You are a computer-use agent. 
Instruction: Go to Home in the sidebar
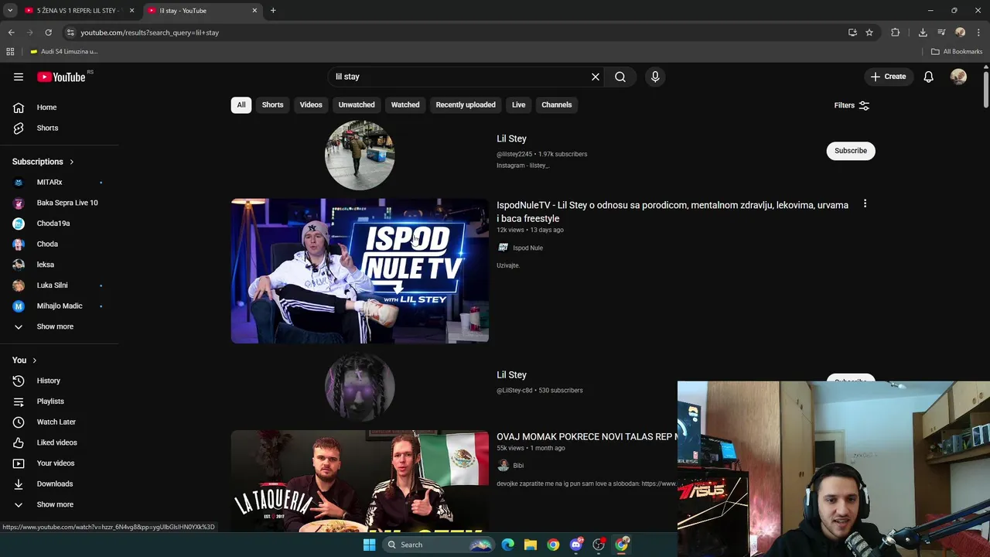point(60,108)
